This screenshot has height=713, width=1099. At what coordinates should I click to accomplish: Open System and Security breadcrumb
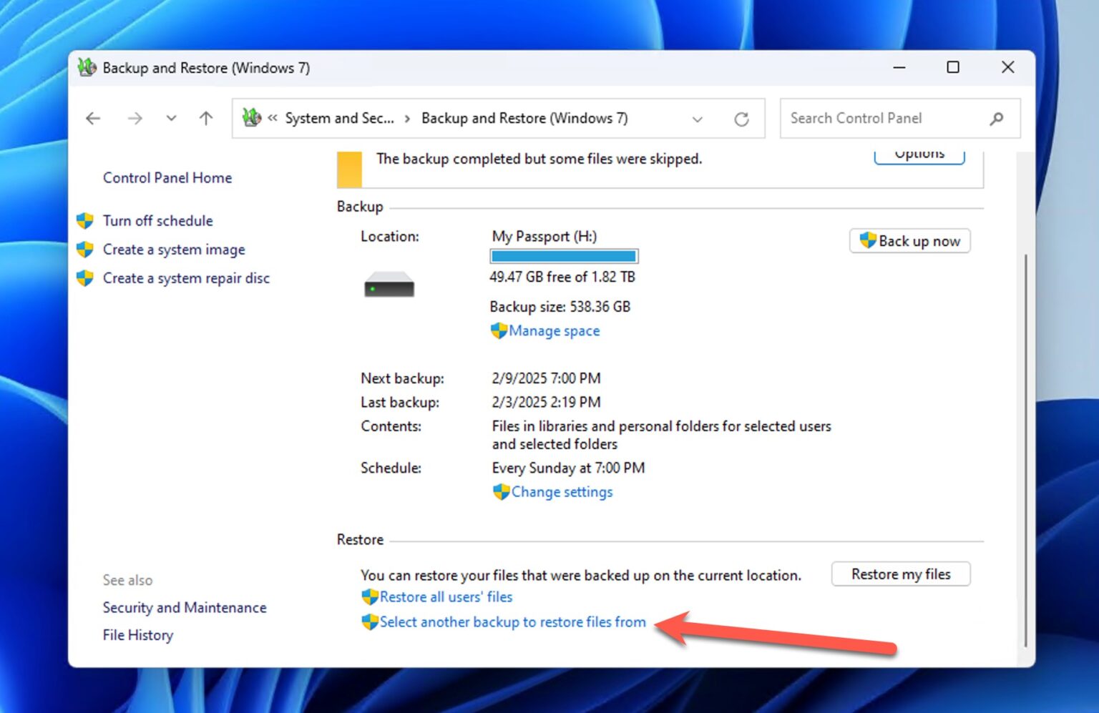339,118
